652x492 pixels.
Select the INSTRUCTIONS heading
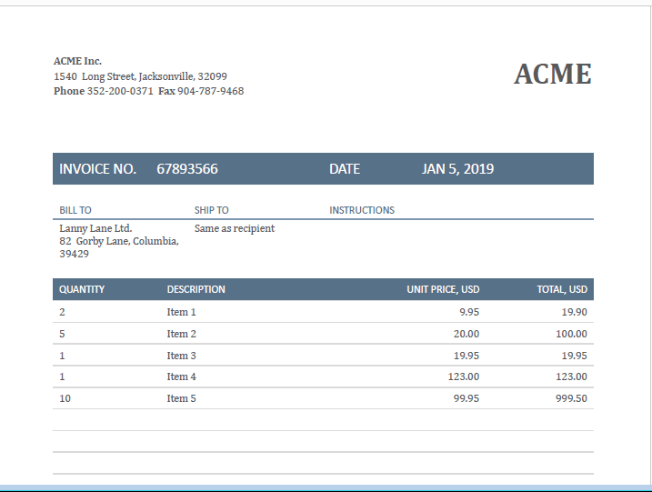(x=361, y=210)
